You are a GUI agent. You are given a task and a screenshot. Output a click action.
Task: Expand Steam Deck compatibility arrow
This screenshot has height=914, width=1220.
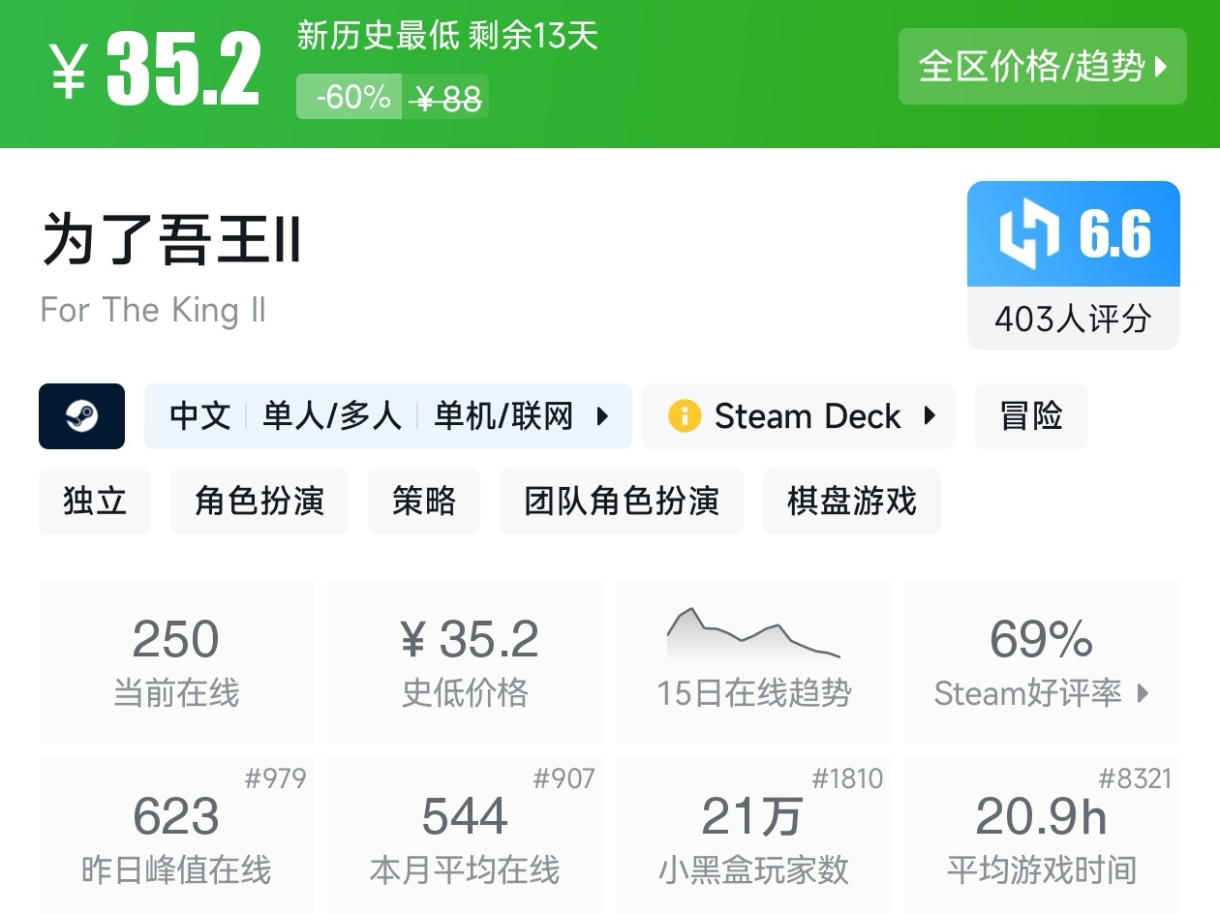930,416
